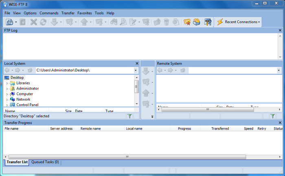Viewport: 285px width, 176px height.
Task: Expand the Libraries tree node
Action: tap(7, 83)
